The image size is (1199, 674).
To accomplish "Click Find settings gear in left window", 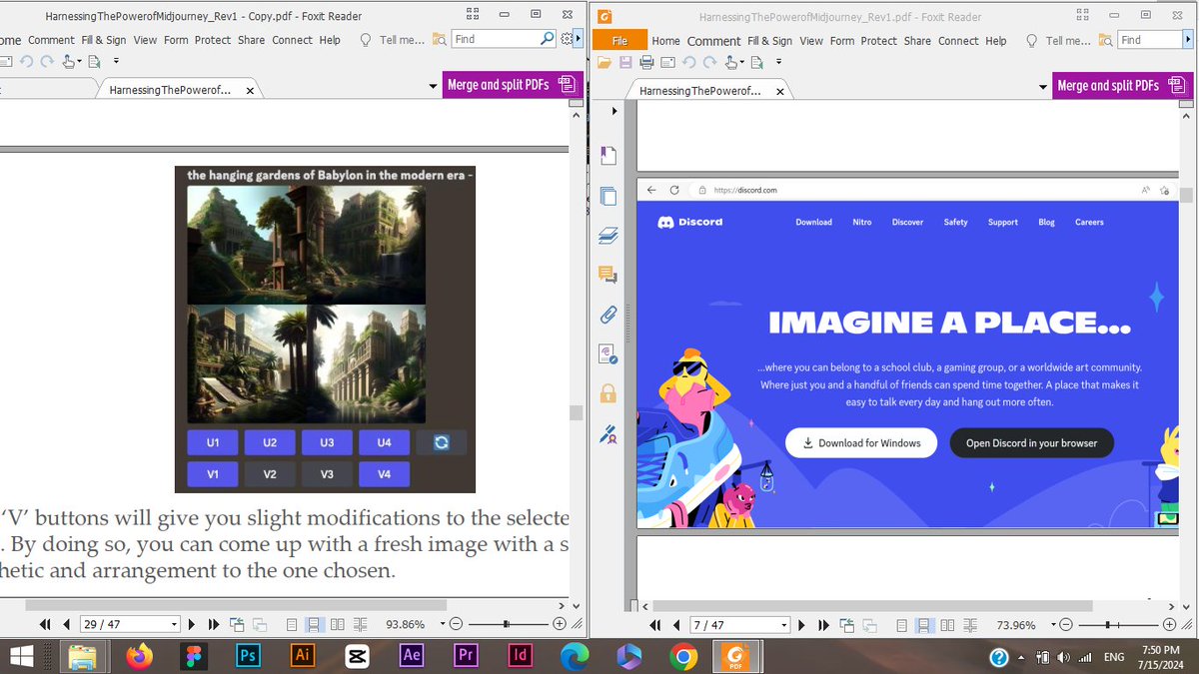I will 568,39.
